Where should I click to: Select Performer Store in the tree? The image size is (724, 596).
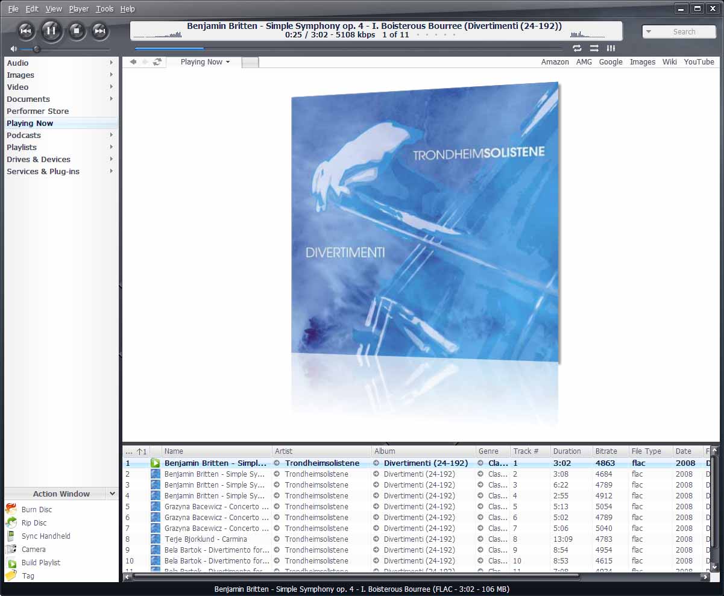(x=38, y=111)
